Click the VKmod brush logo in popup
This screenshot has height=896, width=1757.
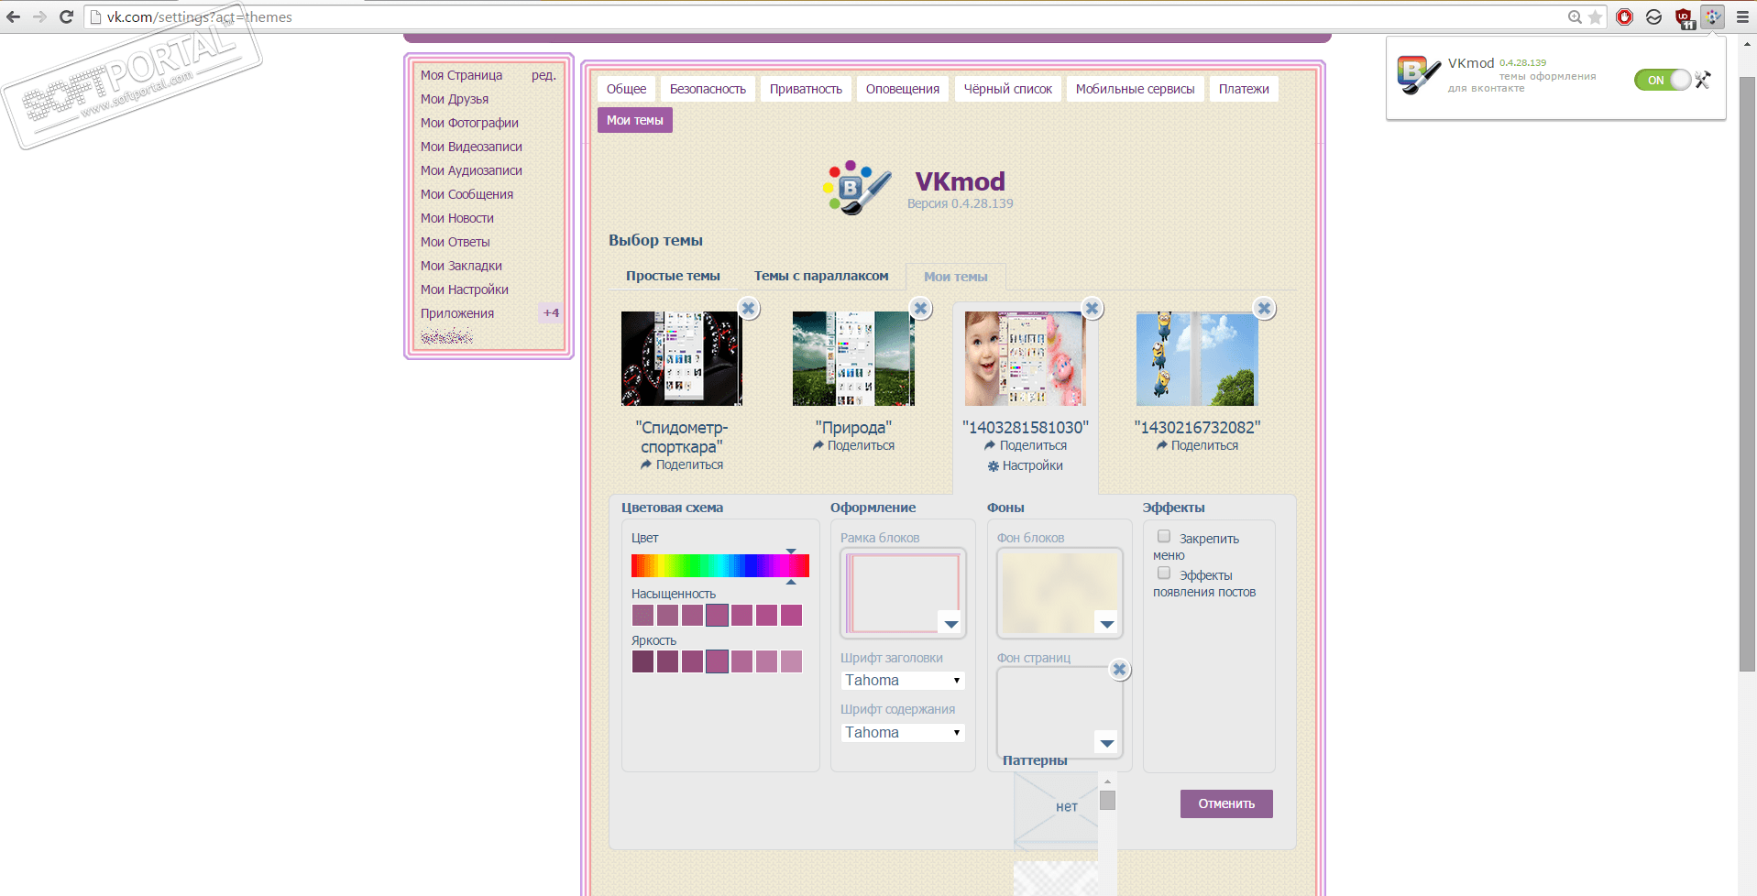[1418, 75]
